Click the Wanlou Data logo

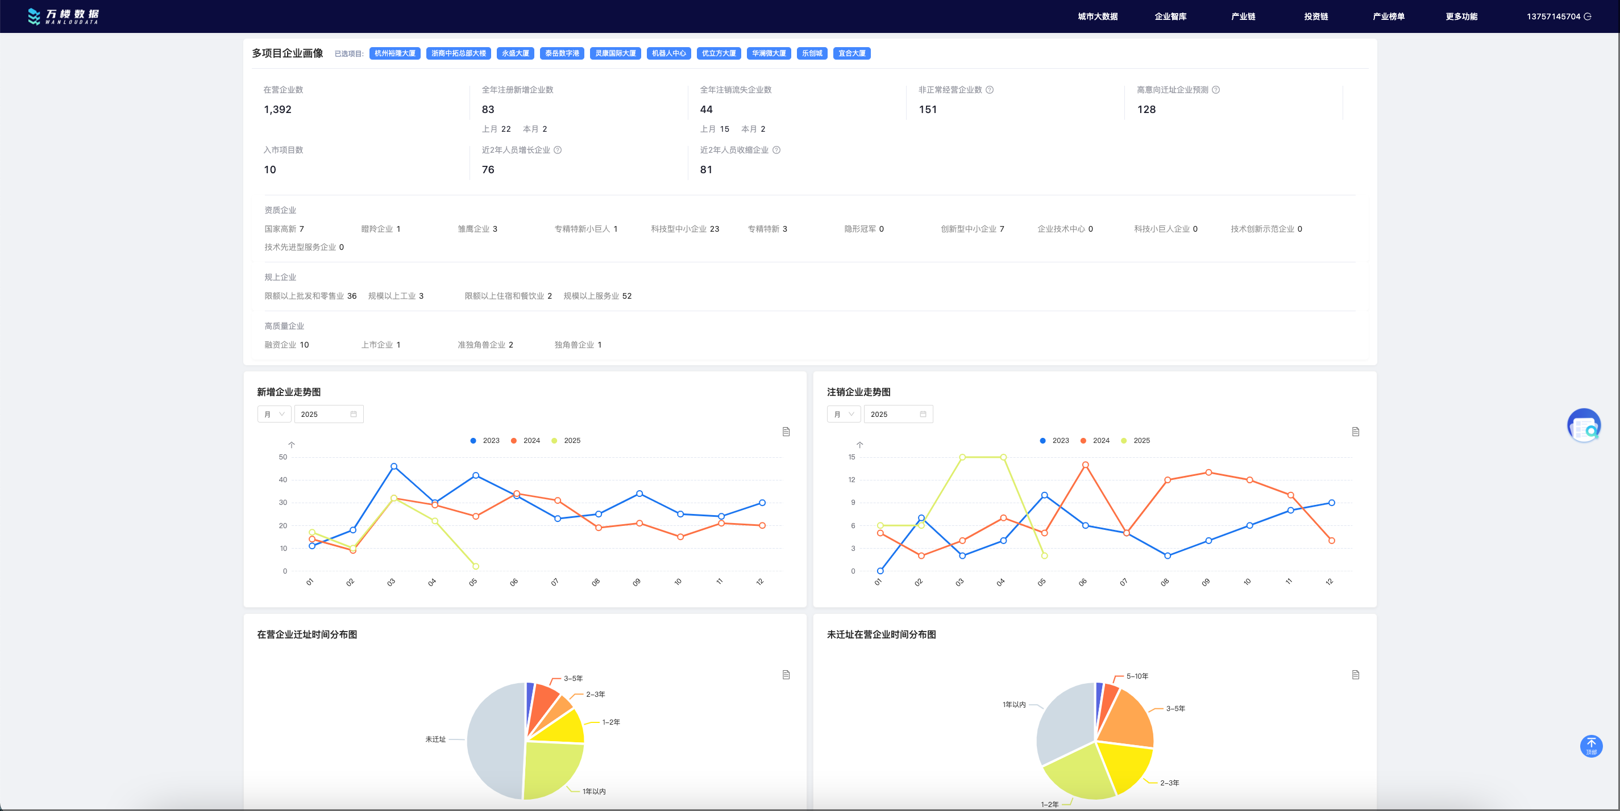(x=63, y=16)
